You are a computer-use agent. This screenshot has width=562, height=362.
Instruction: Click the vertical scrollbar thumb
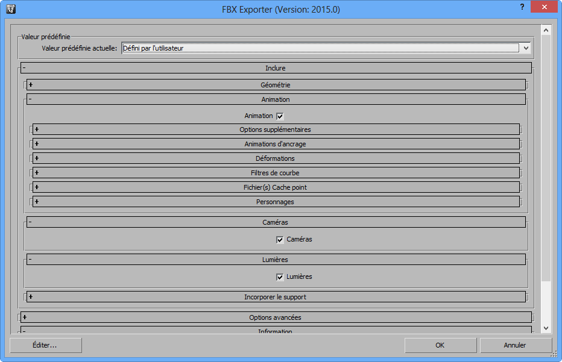tap(546, 158)
